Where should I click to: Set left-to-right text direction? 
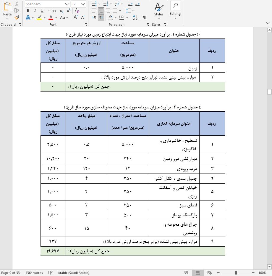tap(94, 17)
